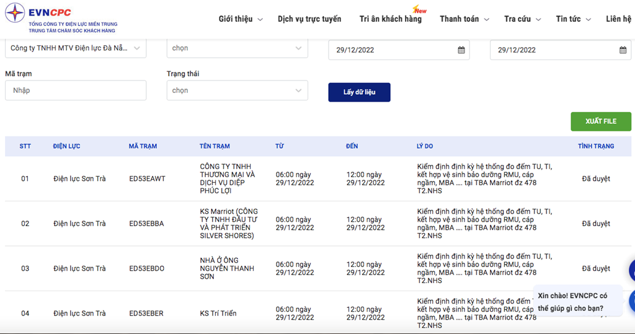Click station name CÔNG TY TNHH THƯƠNG MẠI DIỆP PHÚC LỢI
The image size is (635, 334).
[x=228, y=178]
